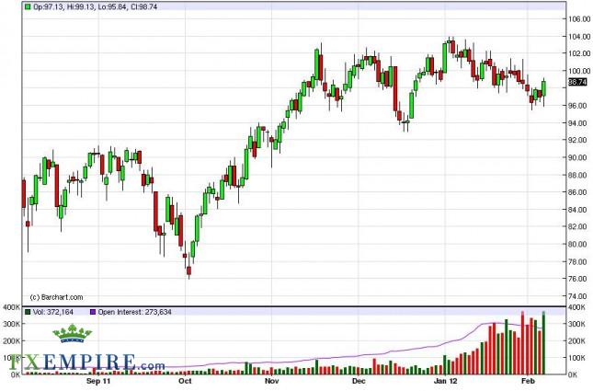Viewport: 593px width, 391px height.
Task: Click the 'Oct' date axis label
Action: pyautogui.click(x=185, y=381)
